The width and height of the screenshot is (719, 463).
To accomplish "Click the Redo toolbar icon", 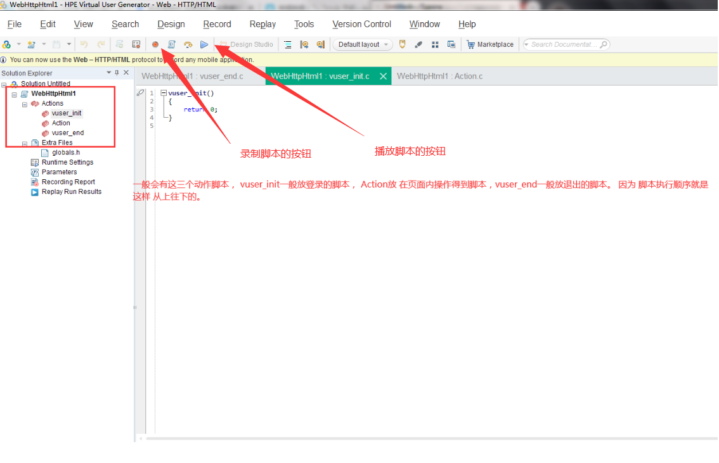I will [x=100, y=44].
